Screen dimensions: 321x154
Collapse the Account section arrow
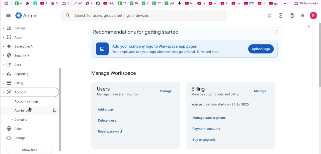click(x=3, y=92)
